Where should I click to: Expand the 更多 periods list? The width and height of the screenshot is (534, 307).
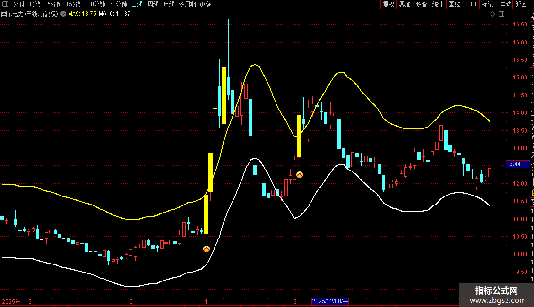(x=207, y=4)
